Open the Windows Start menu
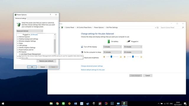This screenshot has width=189, height=106. click(3, 103)
